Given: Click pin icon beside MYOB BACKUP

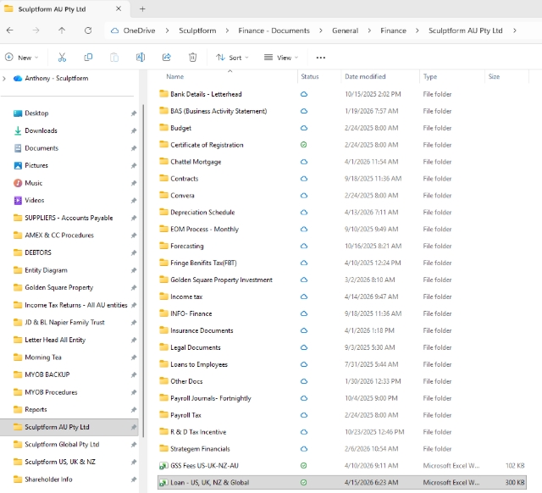Looking at the screenshot, I should coord(134,374).
